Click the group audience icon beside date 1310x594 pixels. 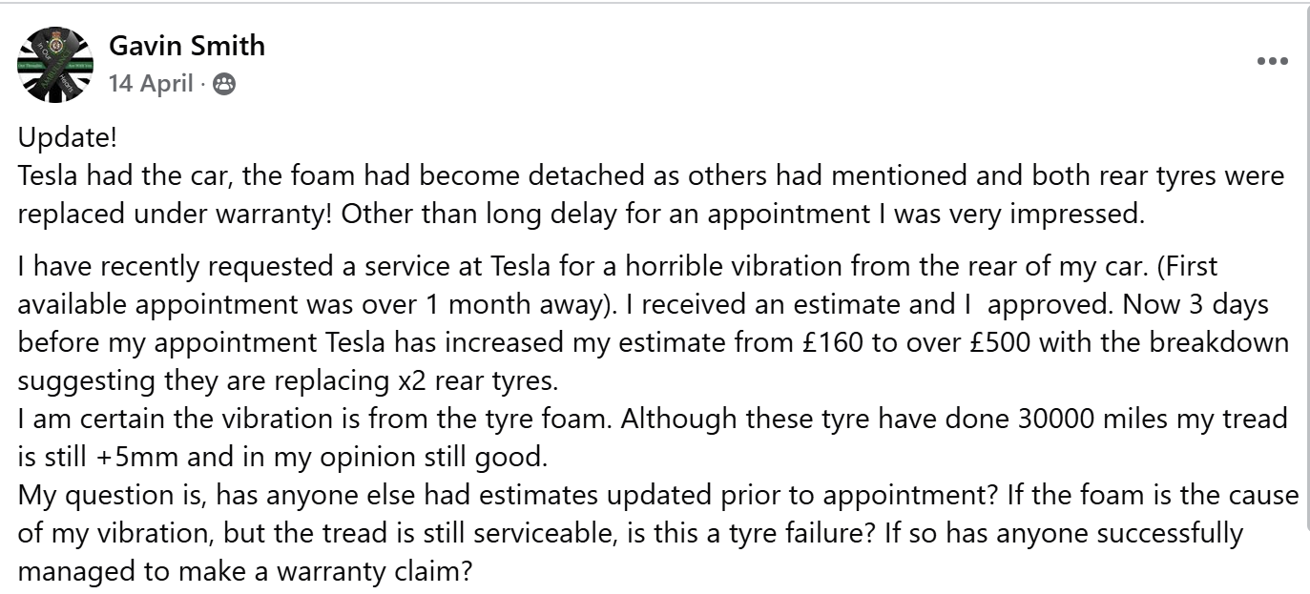[x=224, y=85]
